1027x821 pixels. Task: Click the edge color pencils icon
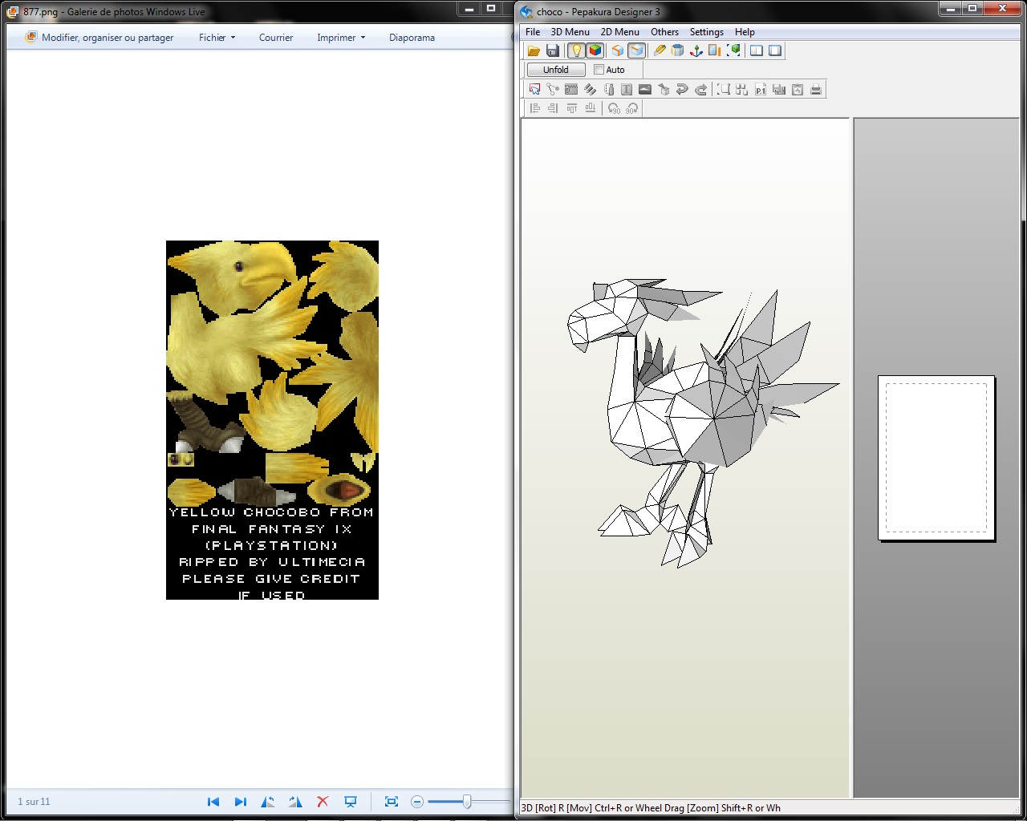coord(590,90)
